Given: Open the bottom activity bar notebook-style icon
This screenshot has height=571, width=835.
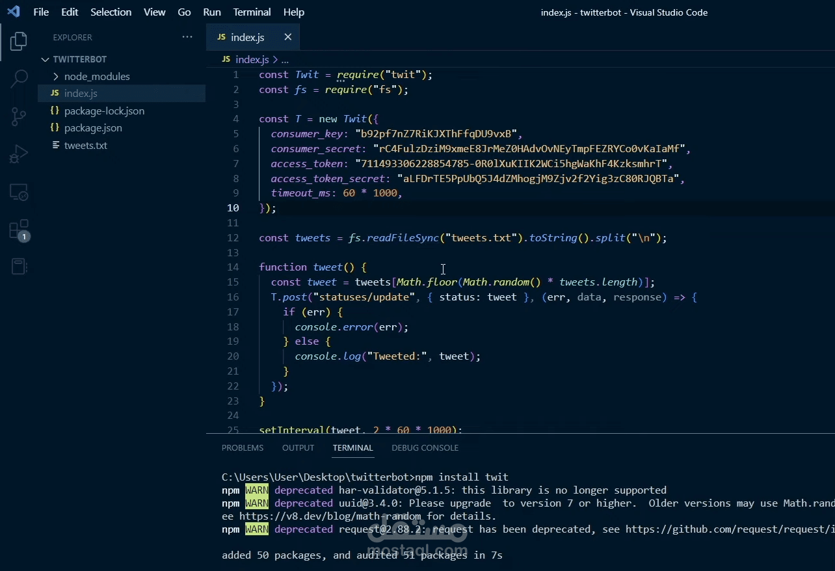Looking at the screenshot, I should [x=19, y=266].
